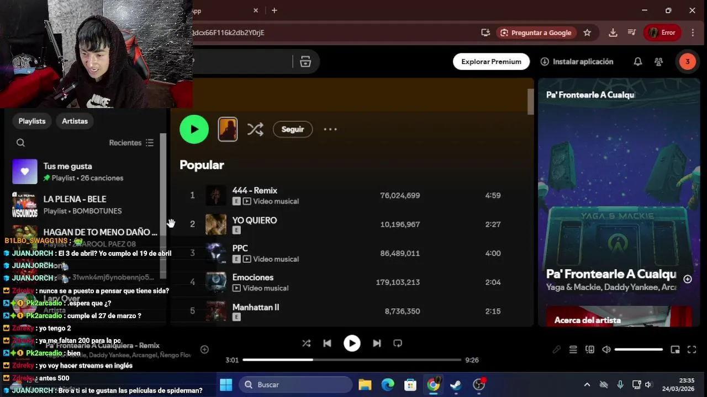
Task: Click Preguntar a Google in address bar
Action: point(536,33)
